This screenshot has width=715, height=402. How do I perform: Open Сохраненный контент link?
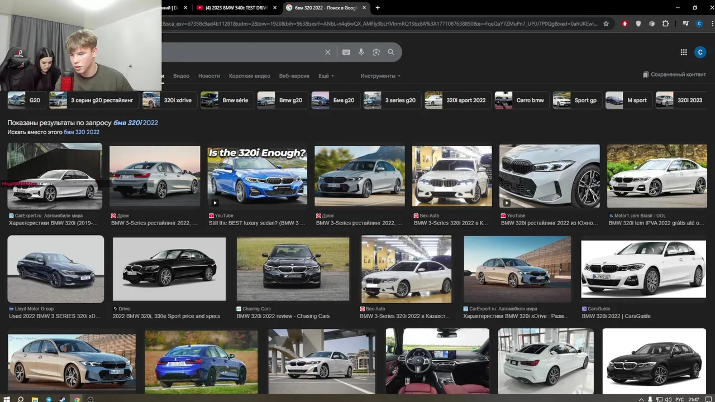[674, 75]
